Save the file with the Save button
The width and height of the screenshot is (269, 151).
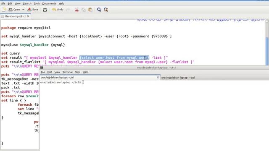33,10
